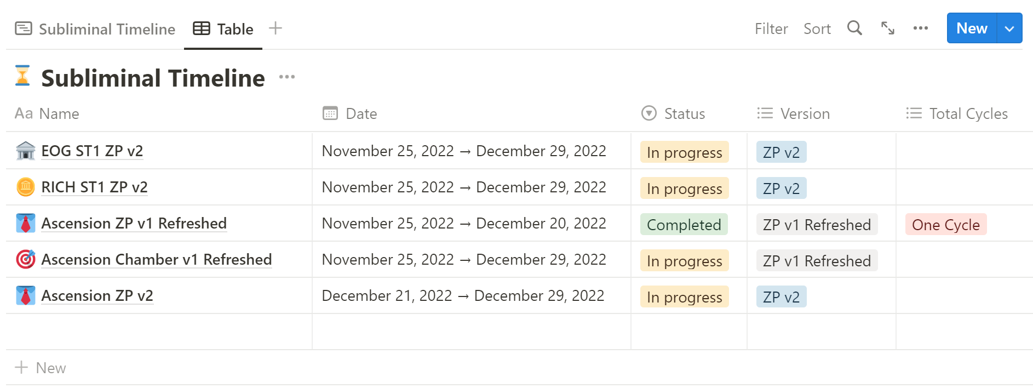The image size is (1033, 388).
Task: Click the bank icon of EOG ST1 row
Action: [26, 150]
